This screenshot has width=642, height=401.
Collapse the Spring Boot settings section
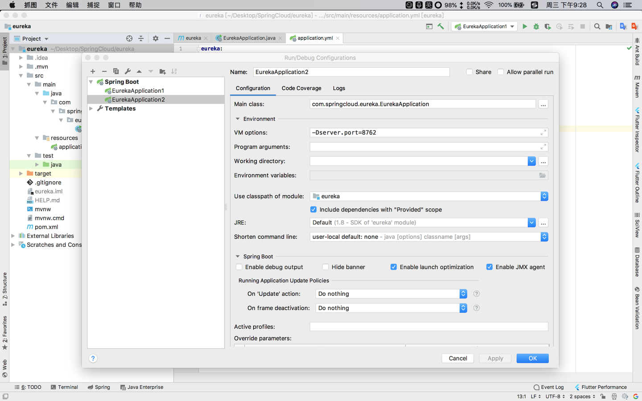point(238,257)
